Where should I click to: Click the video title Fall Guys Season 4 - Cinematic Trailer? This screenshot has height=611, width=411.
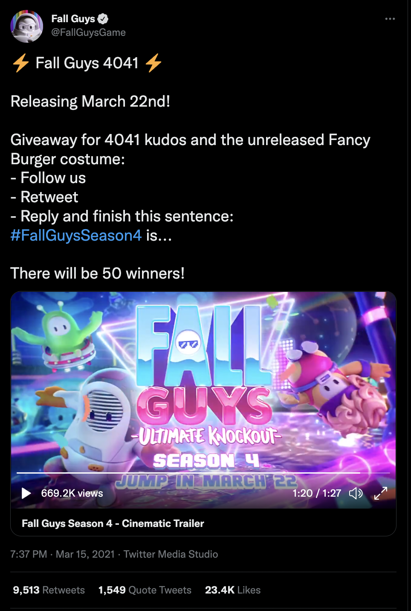point(113,524)
